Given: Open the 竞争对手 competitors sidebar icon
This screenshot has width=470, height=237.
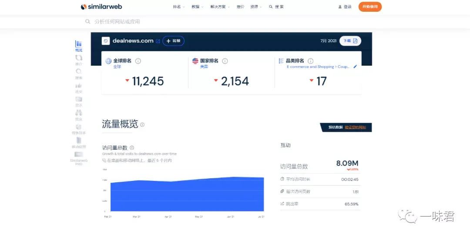Looking at the screenshot, I should (x=78, y=127).
